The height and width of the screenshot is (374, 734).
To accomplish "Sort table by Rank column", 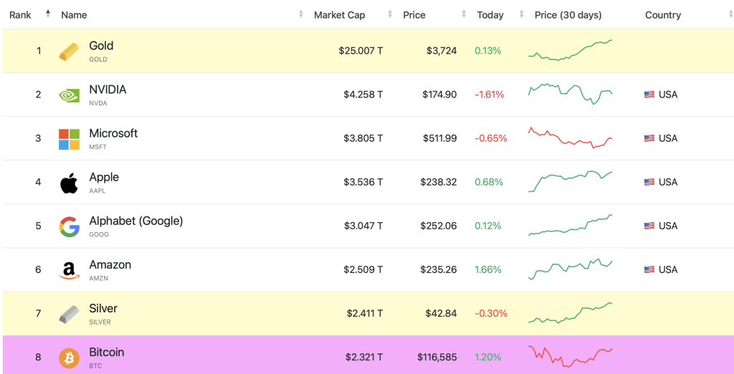I will click(x=21, y=15).
